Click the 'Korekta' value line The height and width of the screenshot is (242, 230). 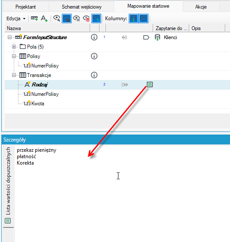[25, 163]
